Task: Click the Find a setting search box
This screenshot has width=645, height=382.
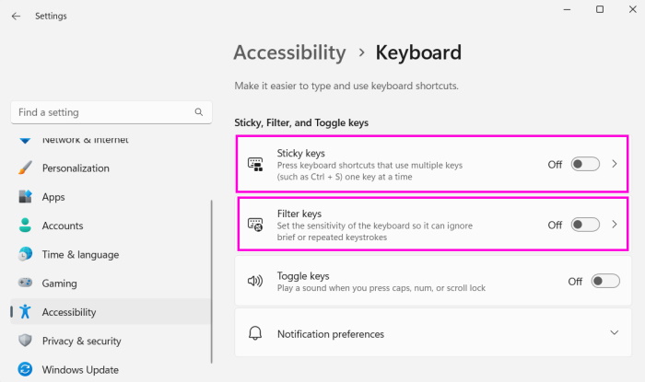Action: [x=101, y=112]
